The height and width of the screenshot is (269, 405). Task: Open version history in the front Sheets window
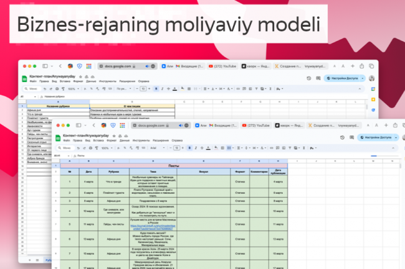(343, 137)
